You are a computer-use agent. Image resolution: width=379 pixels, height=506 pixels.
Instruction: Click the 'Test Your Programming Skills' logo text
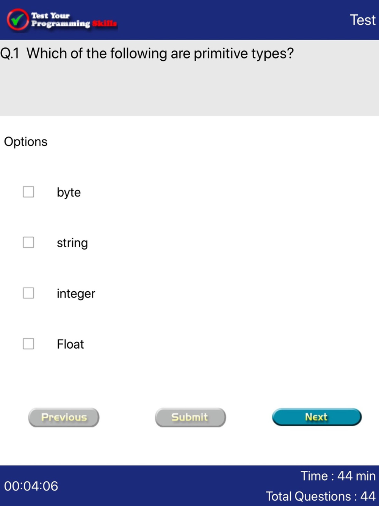[74, 20]
